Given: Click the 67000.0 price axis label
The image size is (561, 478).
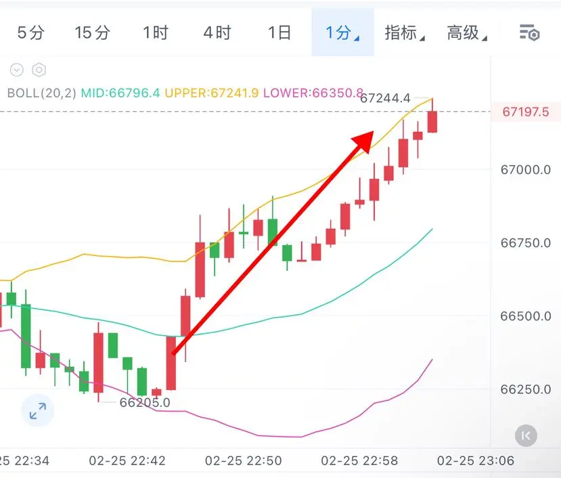Looking at the screenshot, I should (x=526, y=170).
